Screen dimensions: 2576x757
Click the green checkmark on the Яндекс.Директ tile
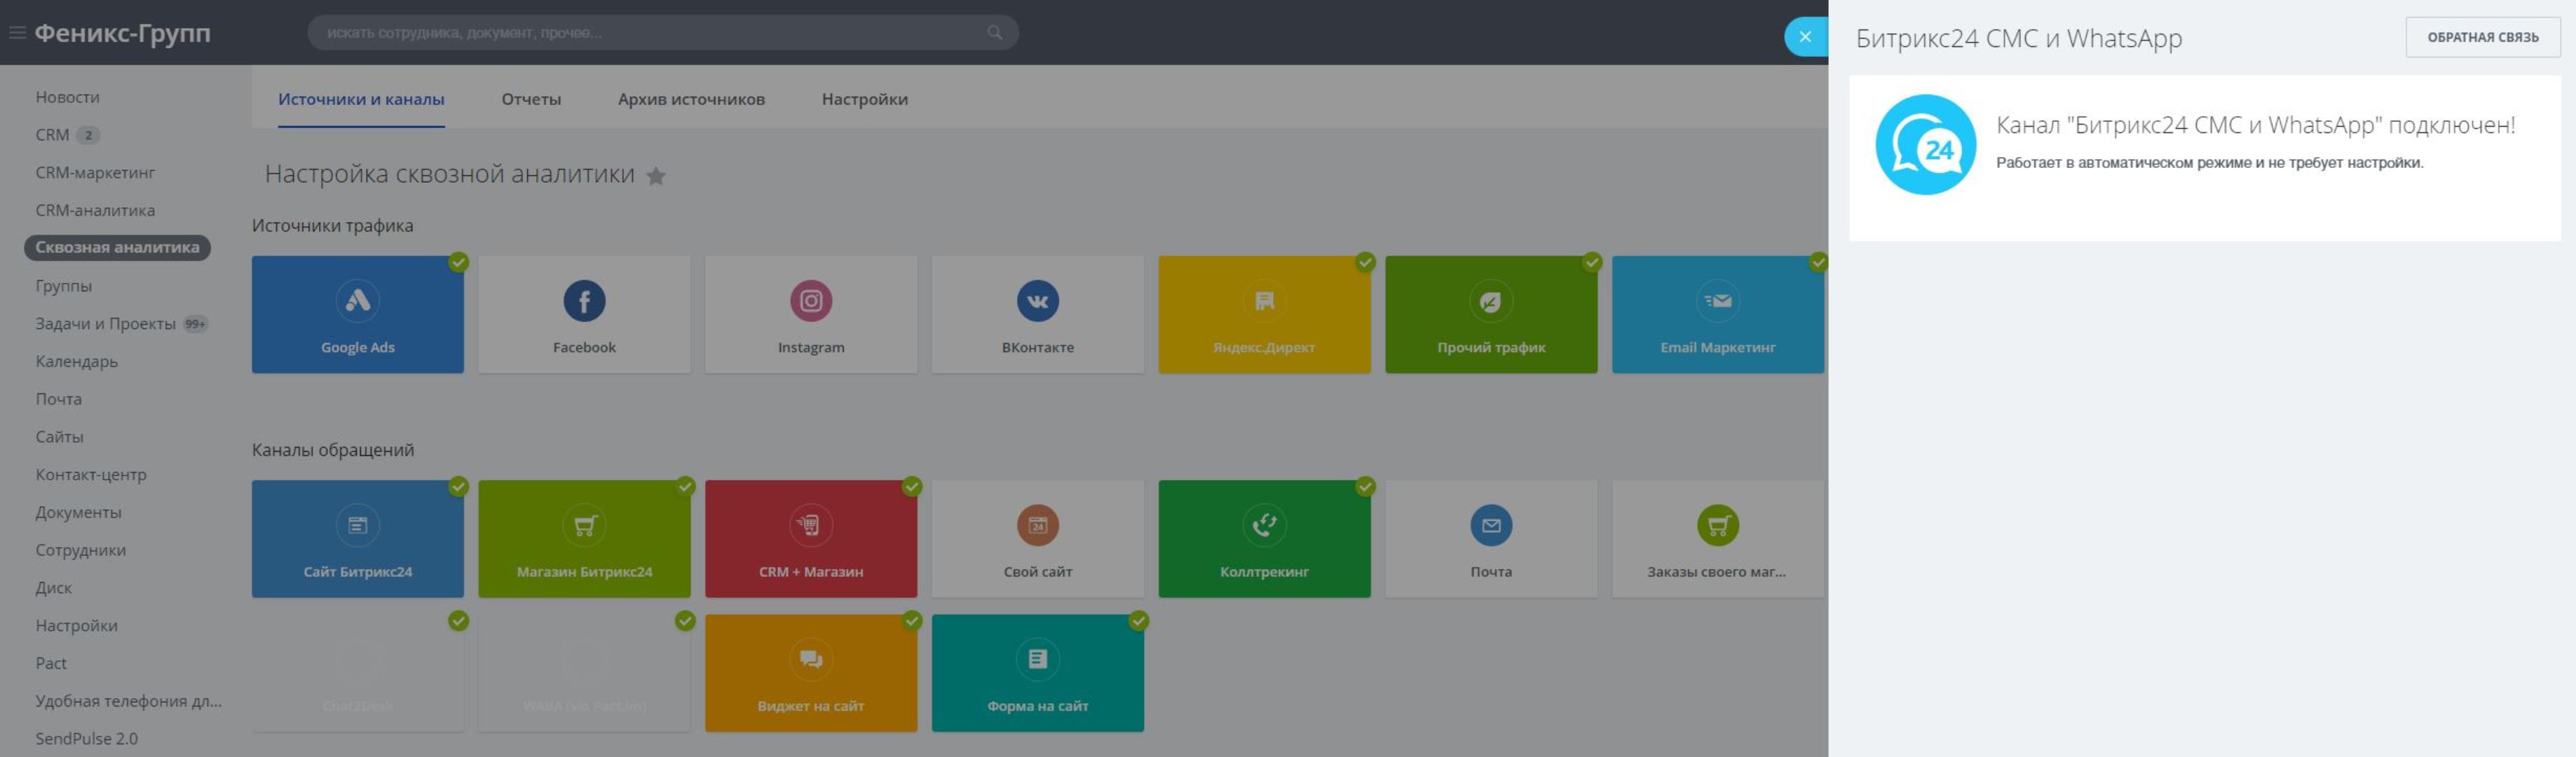pyautogui.click(x=1365, y=263)
